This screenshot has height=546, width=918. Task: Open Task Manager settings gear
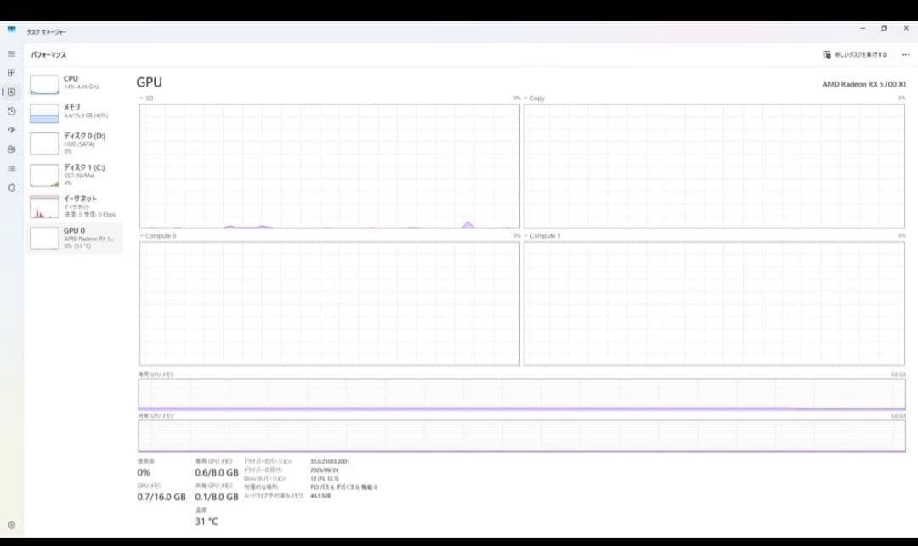tap(12, 525)
